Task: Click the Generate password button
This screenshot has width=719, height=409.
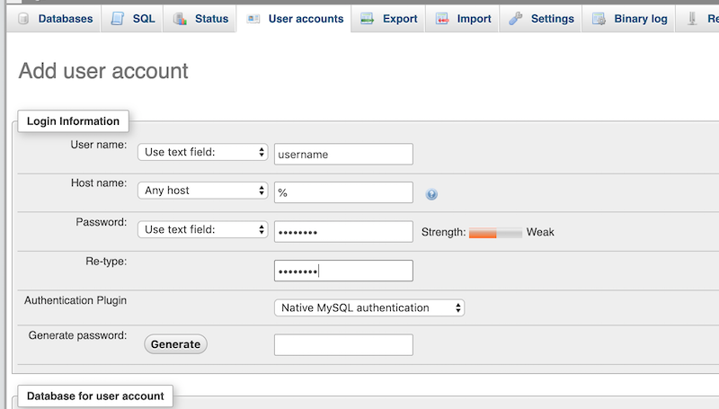Action: [175, 344]
